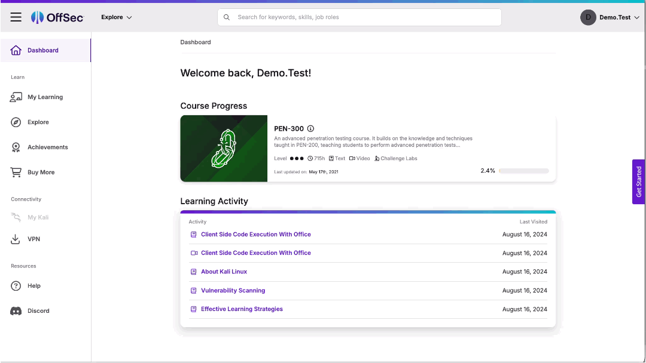
Task: Open the Demo.Test account dropdown
Action: 611,17
